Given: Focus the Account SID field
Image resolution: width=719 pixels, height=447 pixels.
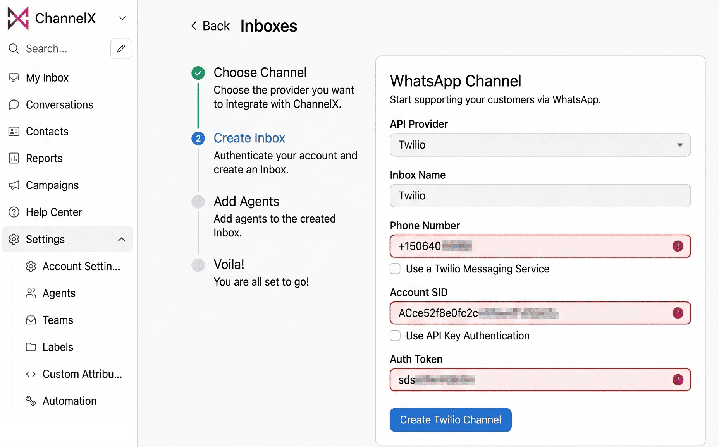Looking at the screenshot, I should click(540, 313).
